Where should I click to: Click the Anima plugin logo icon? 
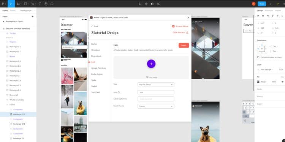pyautogui.click(x=92, y=17)
